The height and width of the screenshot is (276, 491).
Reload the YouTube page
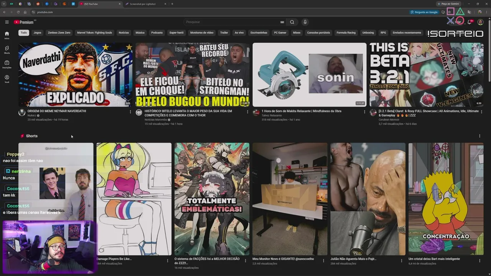pos(18,12)
